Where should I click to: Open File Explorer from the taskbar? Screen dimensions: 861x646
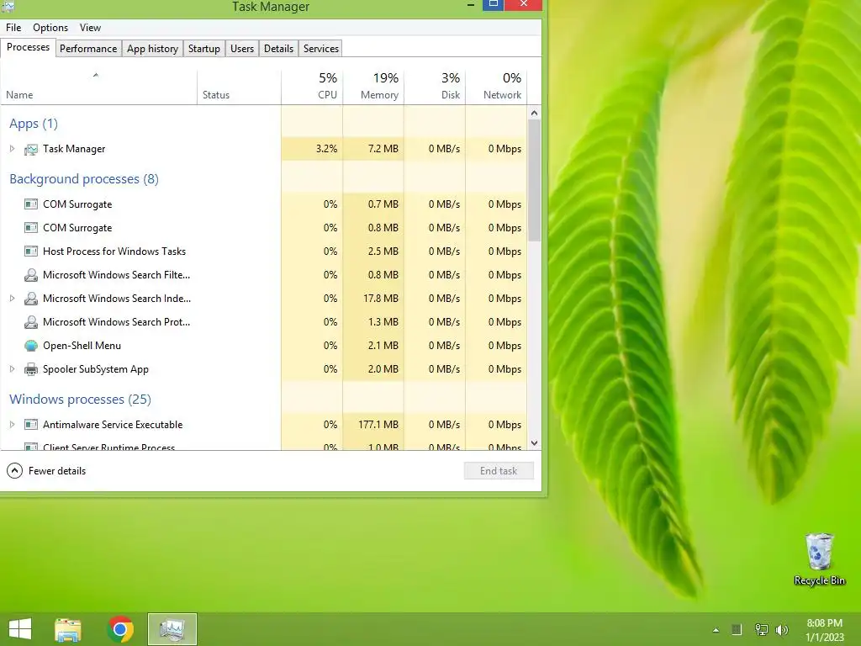[68, 629]
